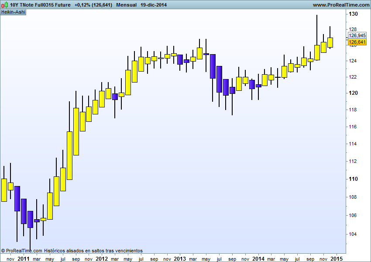Click the orange 126,641 price tag
This screenshot has height=262, width=371.
[x=357, y=42]
